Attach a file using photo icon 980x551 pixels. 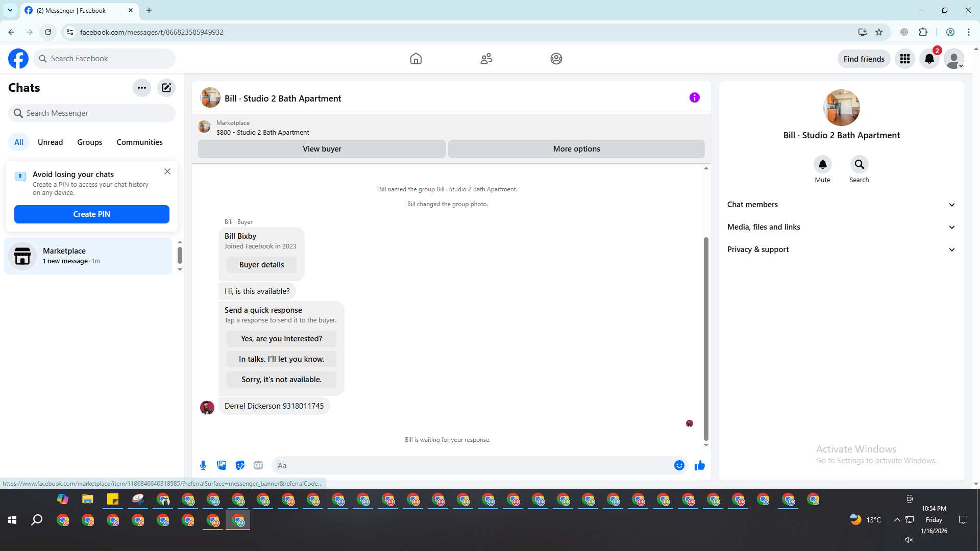(x=222, y=465)
